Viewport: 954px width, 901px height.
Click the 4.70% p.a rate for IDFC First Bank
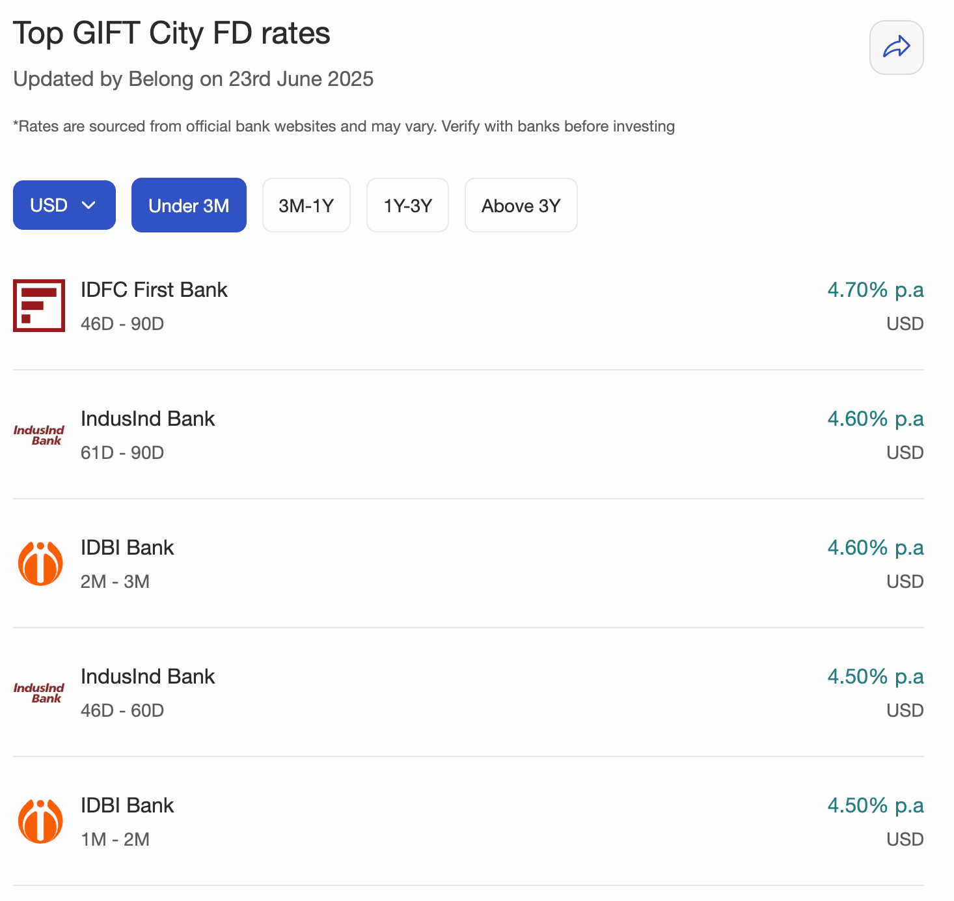point(875,290)
